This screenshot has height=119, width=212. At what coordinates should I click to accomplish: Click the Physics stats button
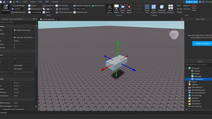(x=180, y=12)
